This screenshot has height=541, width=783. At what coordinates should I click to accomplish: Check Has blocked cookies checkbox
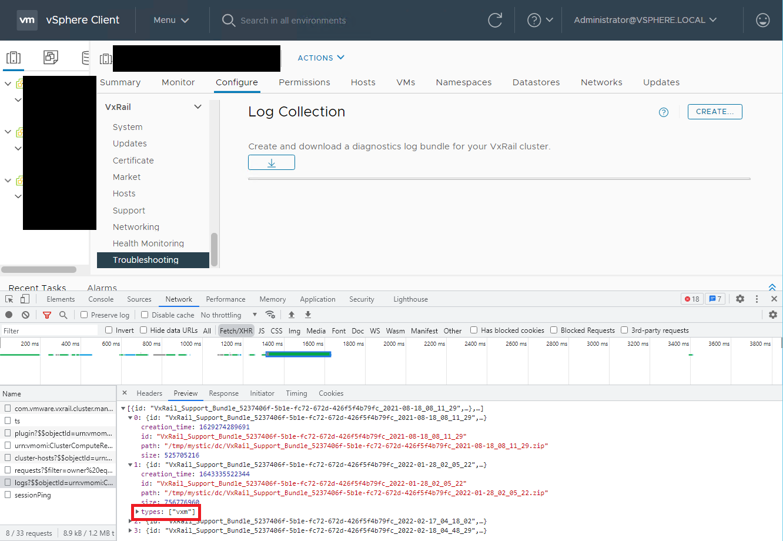pyautogui.click(x=474, y=330)
